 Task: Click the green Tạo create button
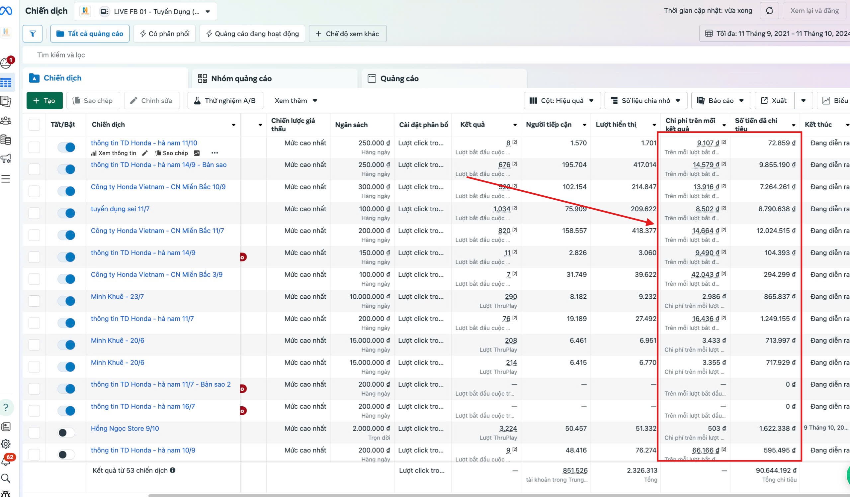44,101
